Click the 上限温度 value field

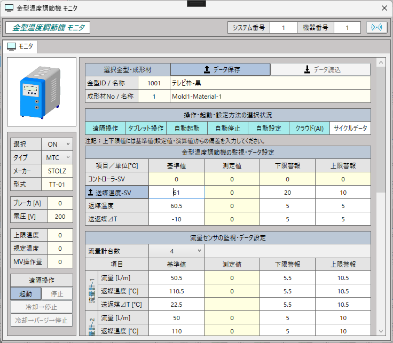(x=60, y=235)
